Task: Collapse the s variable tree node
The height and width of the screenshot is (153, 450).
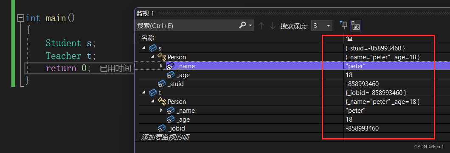Action: pos(143,48)
